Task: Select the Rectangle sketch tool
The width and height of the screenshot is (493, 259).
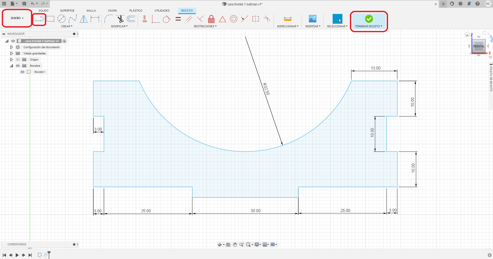Action: click(51, 19)
